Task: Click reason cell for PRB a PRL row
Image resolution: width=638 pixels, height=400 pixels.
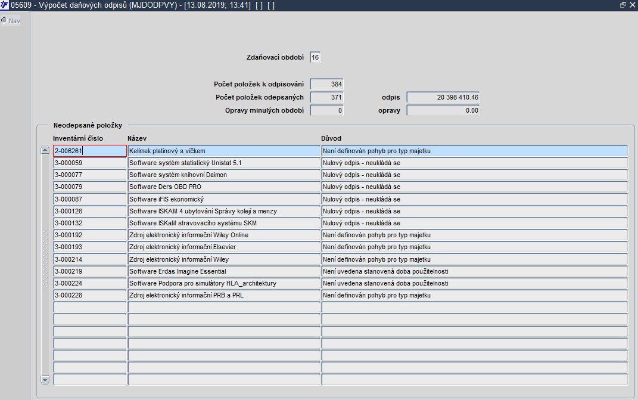Action: [475, 295]
